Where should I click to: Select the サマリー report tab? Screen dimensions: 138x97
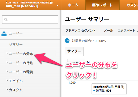tap(74, 51)
